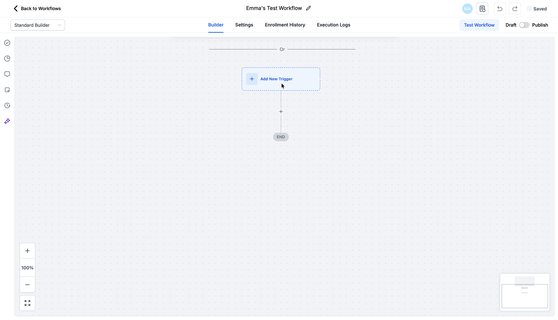Click the undo arrow icon

(x=500, y=9)
